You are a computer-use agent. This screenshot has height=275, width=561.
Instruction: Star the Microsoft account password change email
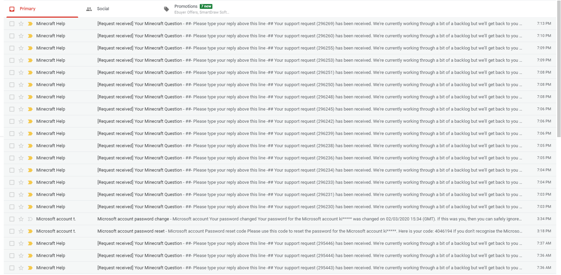coord(21,219)
